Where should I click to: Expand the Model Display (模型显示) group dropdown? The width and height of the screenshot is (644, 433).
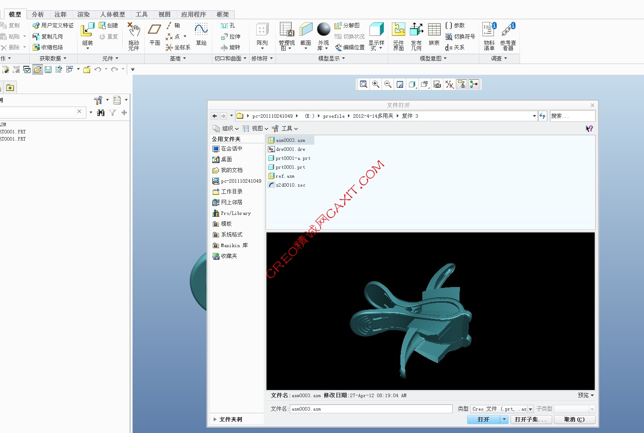(331, 59)
